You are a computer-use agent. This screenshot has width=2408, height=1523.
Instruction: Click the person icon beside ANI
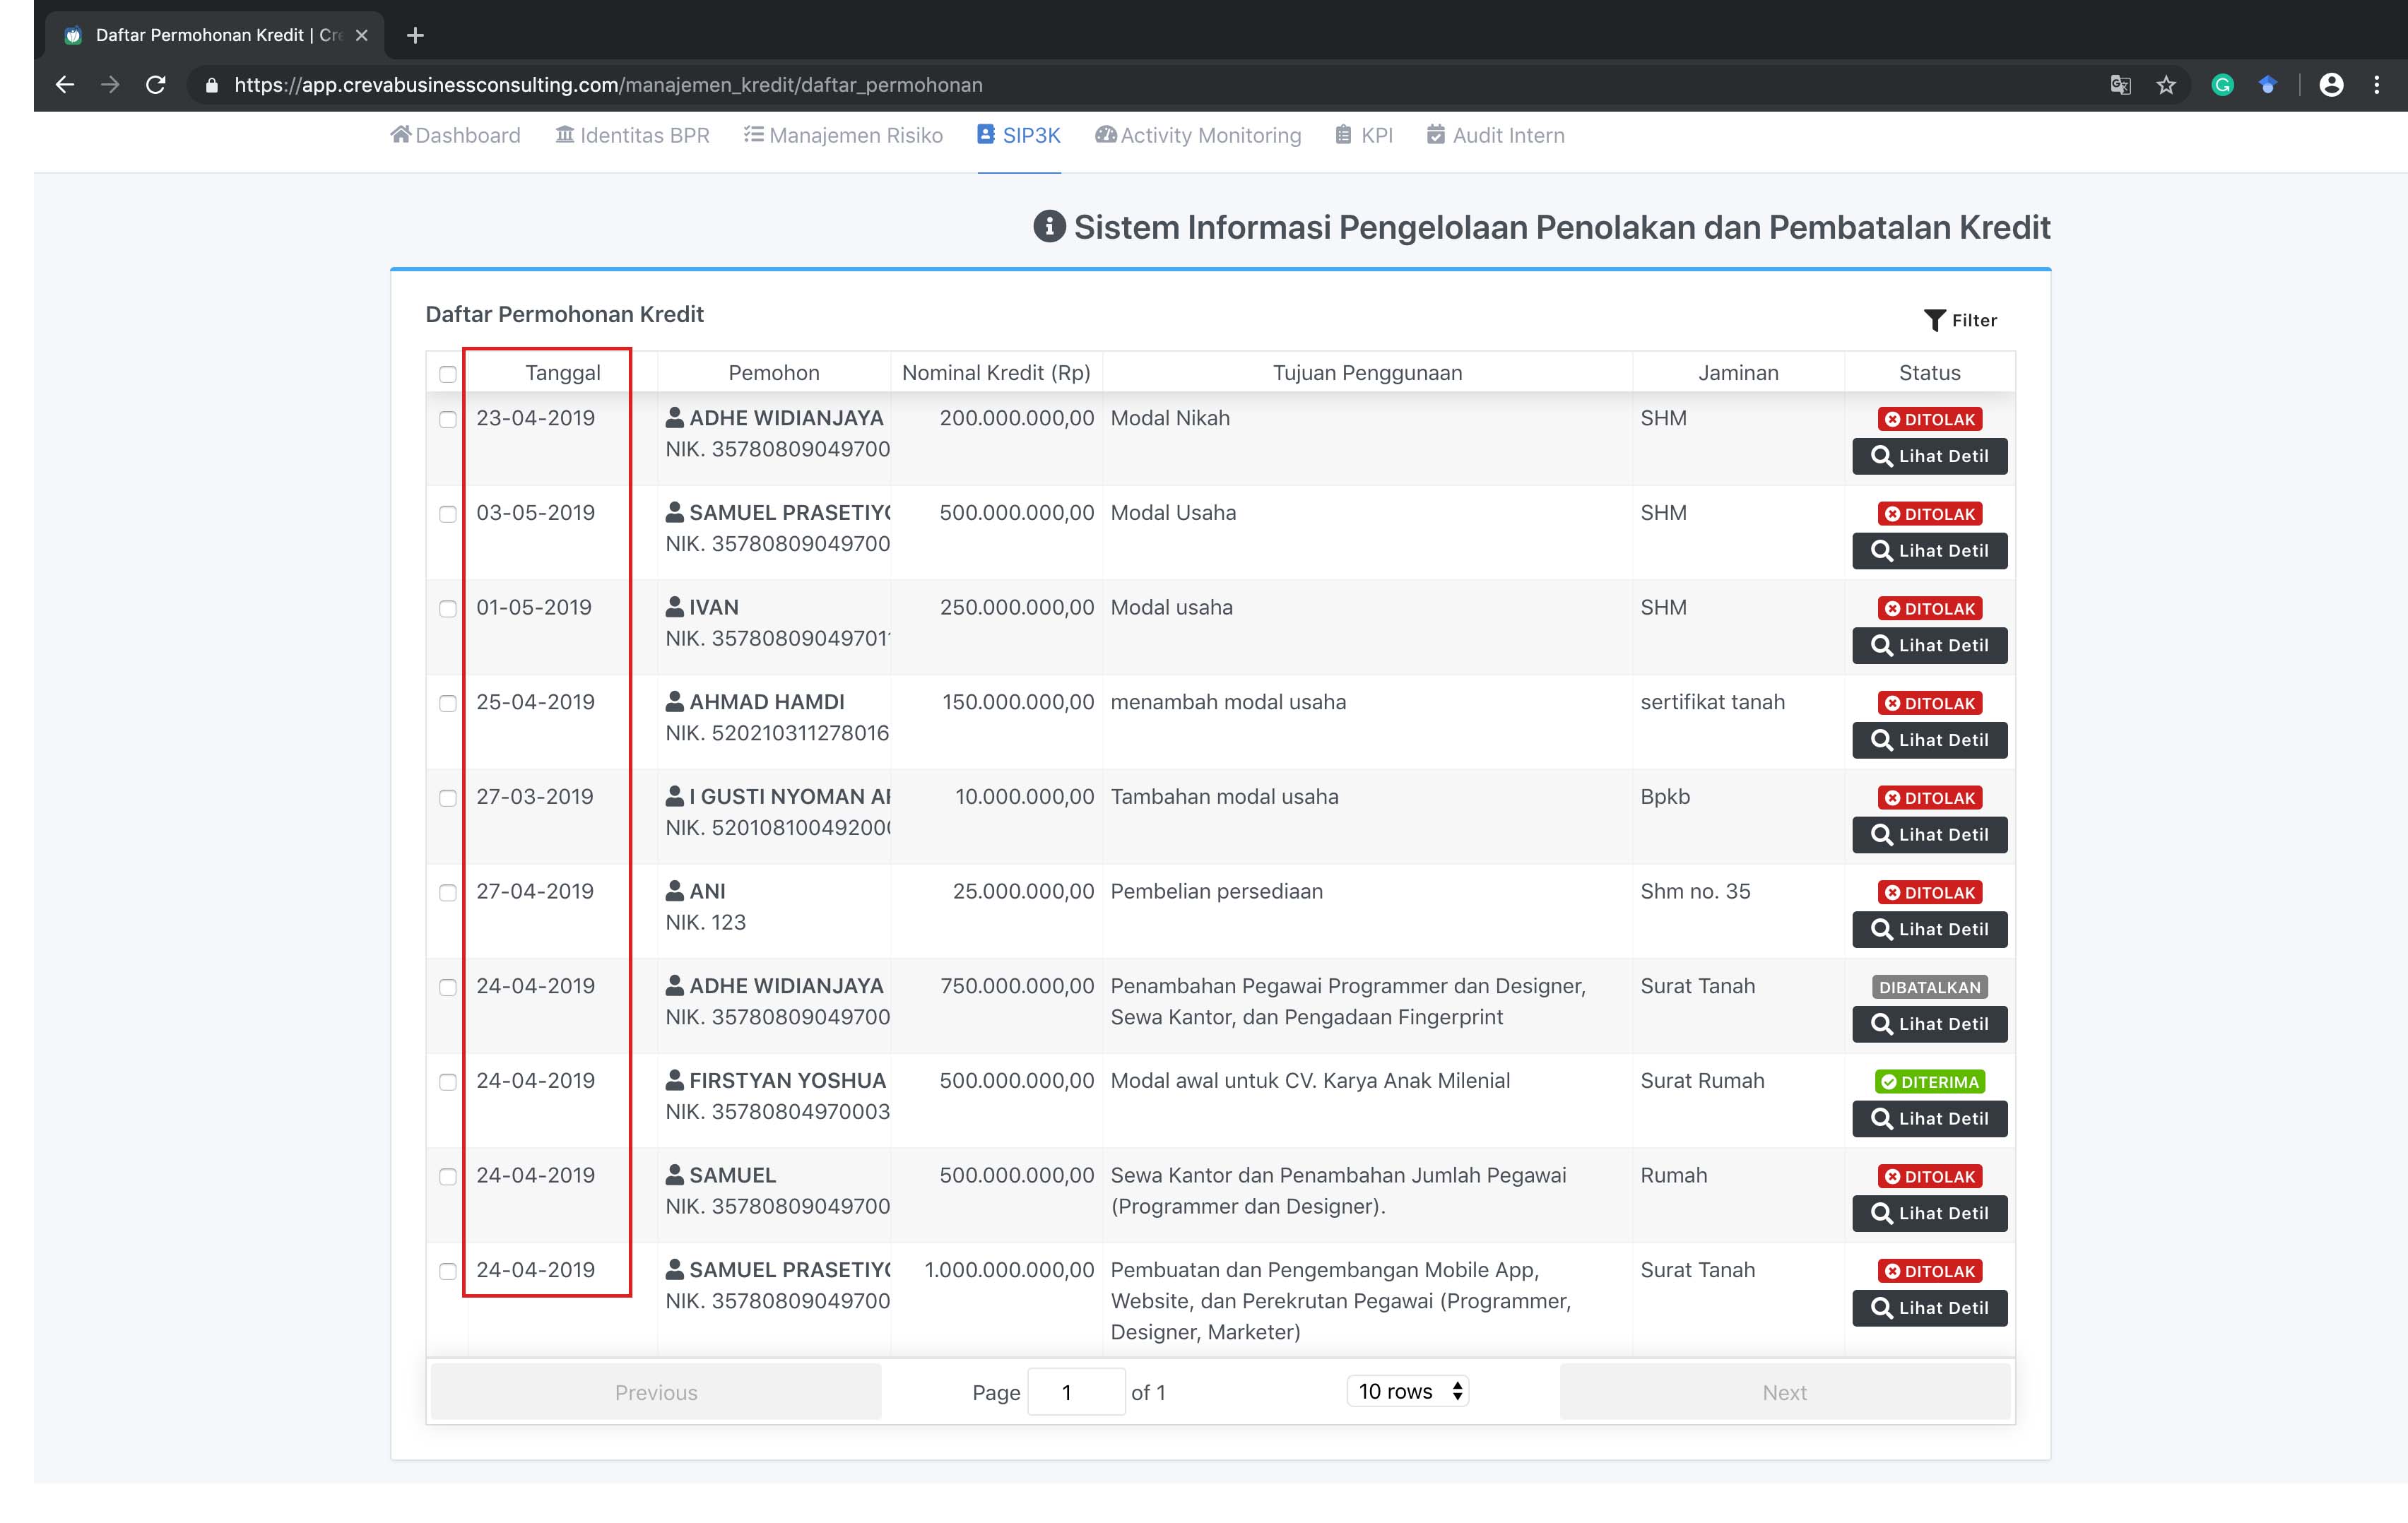(675, 891)
